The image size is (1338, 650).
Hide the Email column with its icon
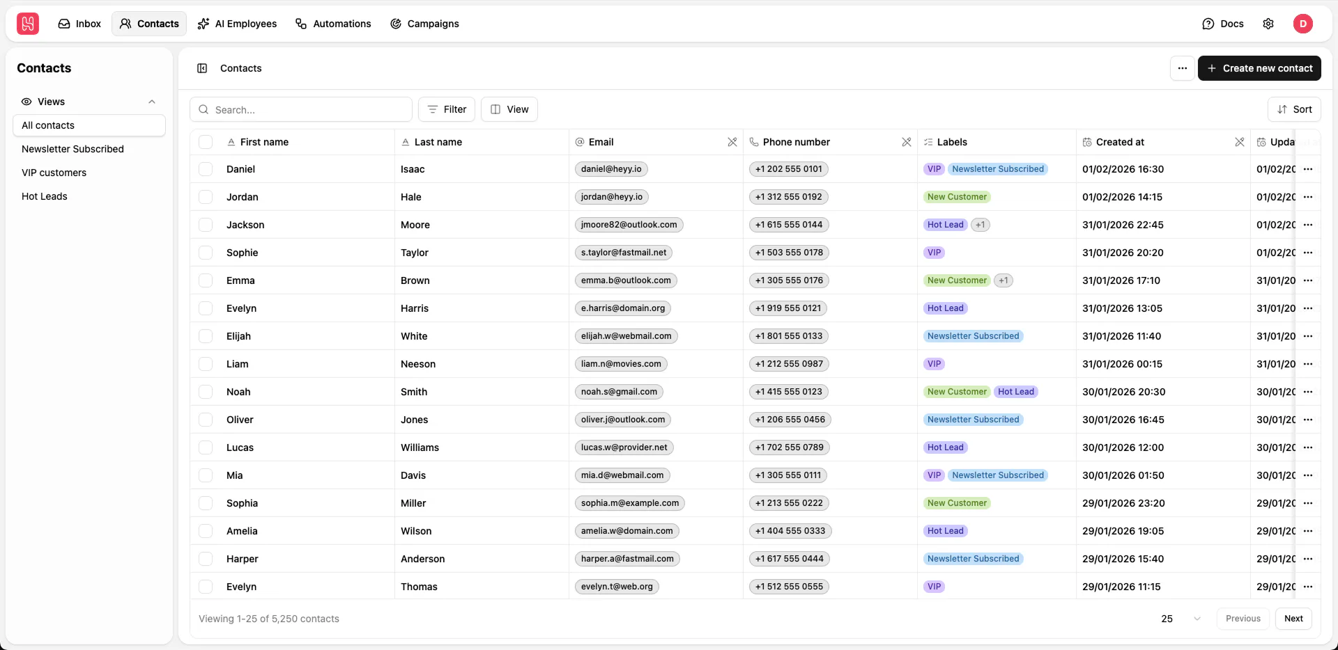732,142
